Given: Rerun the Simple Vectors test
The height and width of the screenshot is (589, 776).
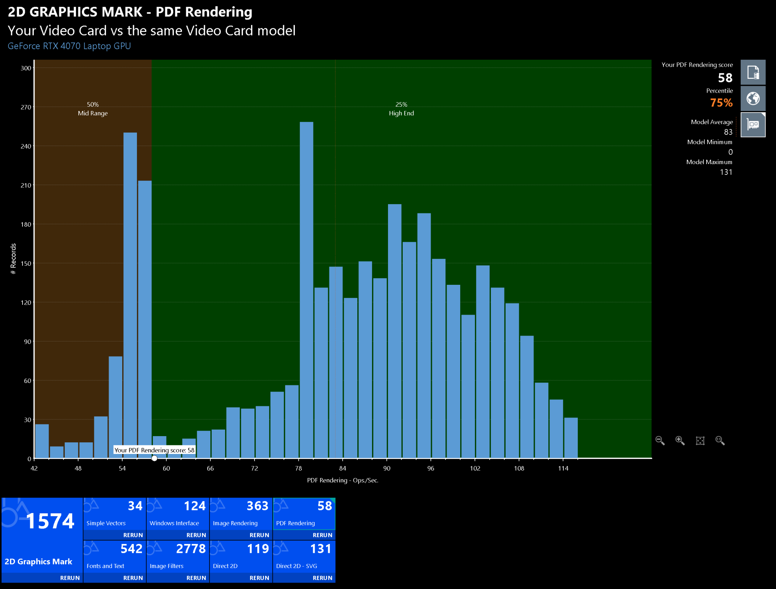Looking at the screenshot, I should click(x=133, y=535).
